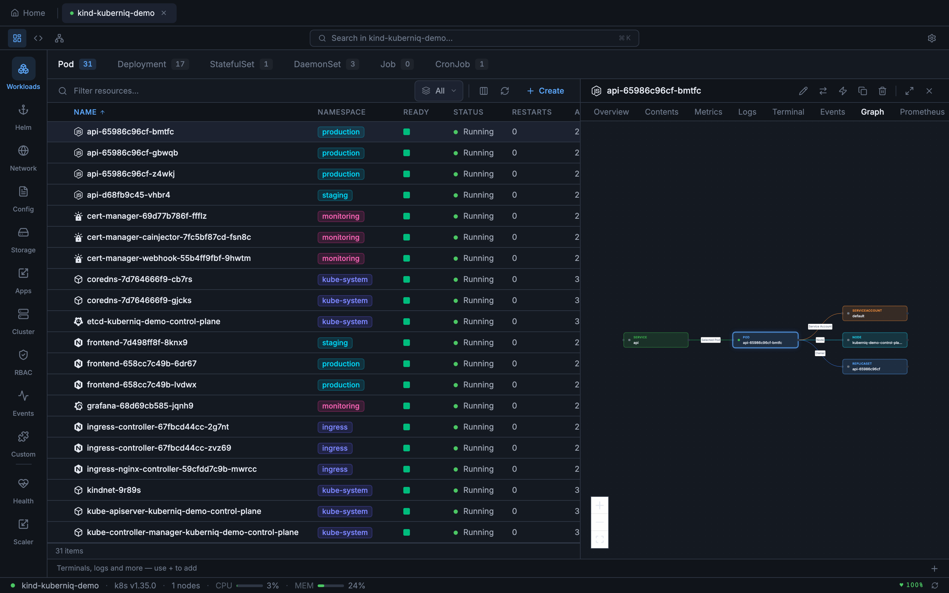Click the duplicate copy icon in the detail header
This screenshot has width=949, height=593.
(862, 91)
